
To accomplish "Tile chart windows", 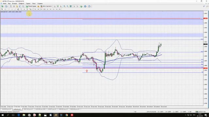I will point(71,6).
